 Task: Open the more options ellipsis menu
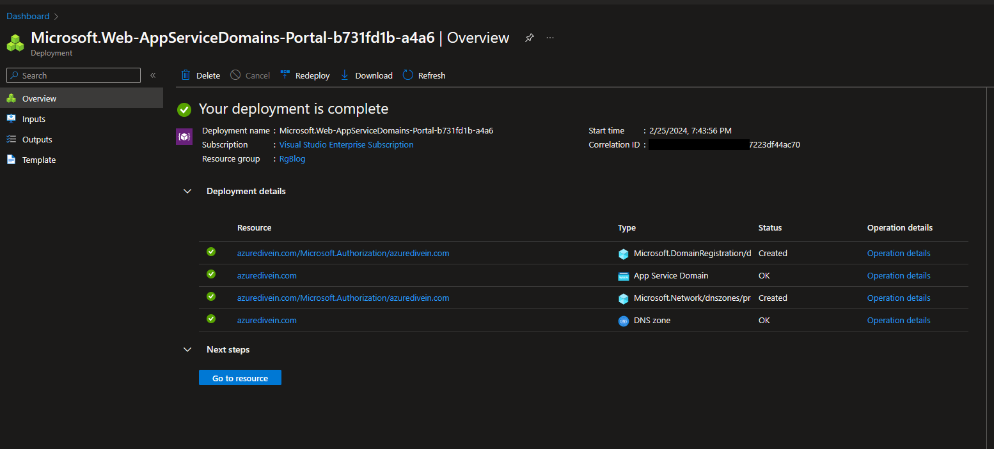click(550, 38)
